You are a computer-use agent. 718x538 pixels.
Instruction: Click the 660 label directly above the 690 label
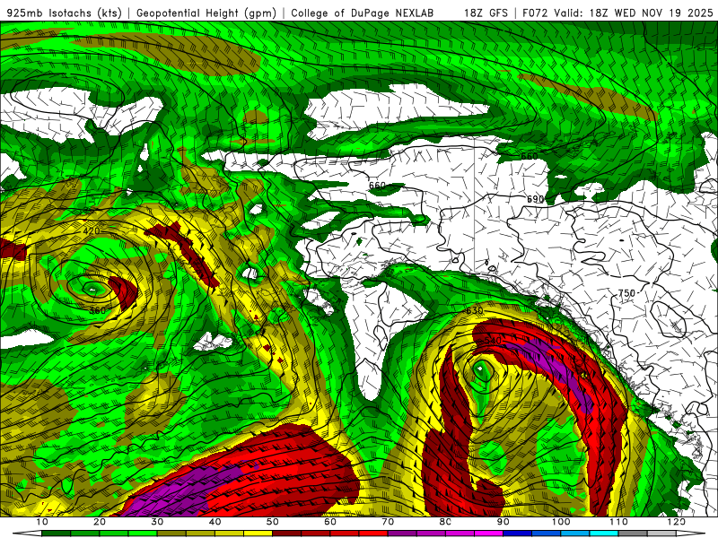(x=530, y=156)
